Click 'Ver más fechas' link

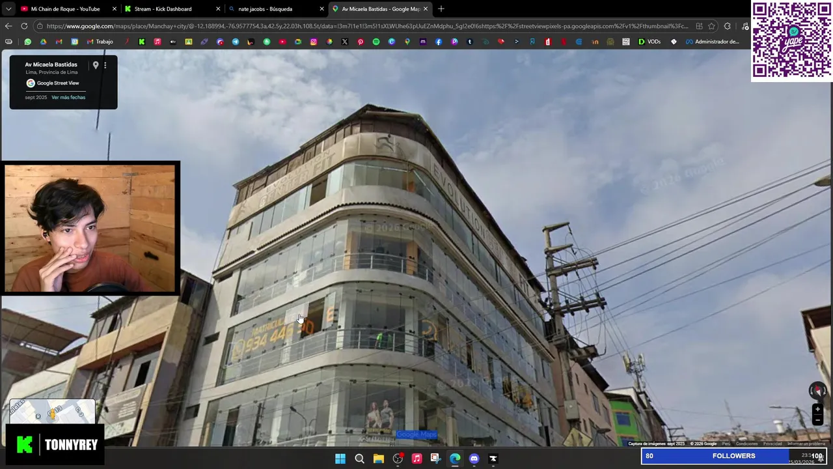click(x=68, y=97)
